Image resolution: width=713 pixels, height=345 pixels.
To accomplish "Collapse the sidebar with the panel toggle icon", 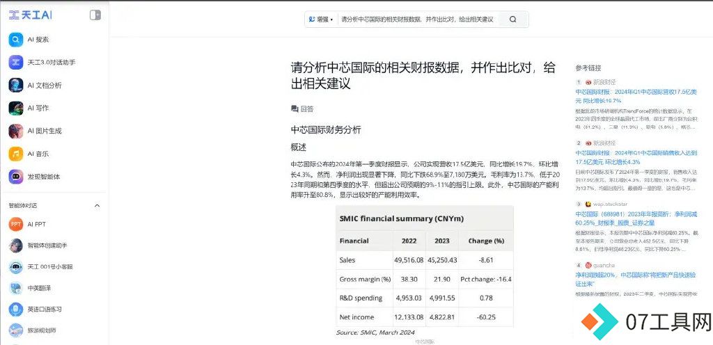I will [x=95, y=15].
